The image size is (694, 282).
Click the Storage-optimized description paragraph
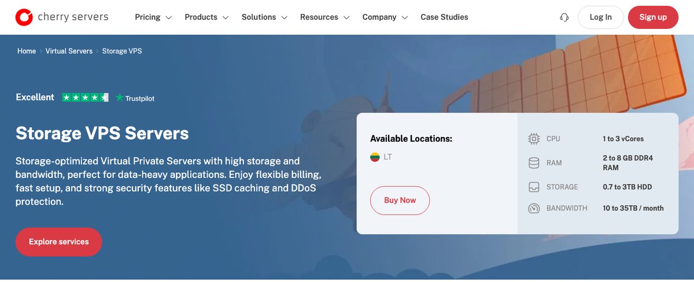click(168, 181)
